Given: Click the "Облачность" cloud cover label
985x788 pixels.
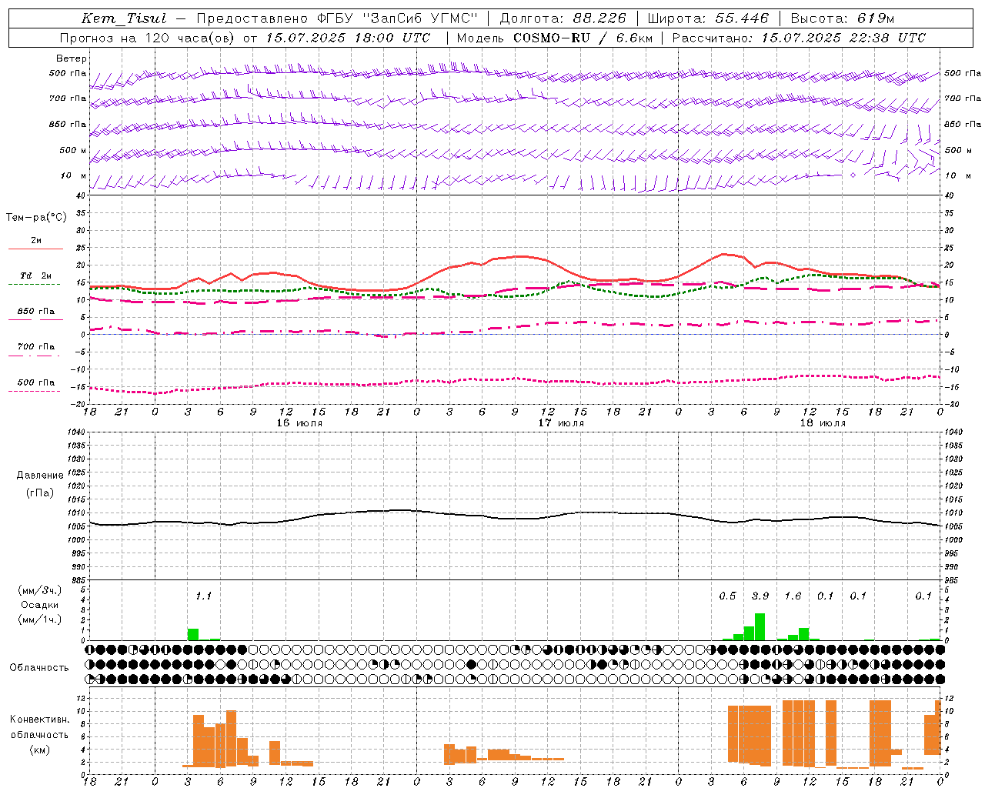Looking at the screenshot, I should 39,667.
